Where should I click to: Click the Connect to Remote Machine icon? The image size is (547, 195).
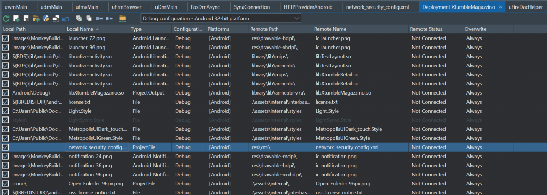pyautogui.click(x=56, y=19)
